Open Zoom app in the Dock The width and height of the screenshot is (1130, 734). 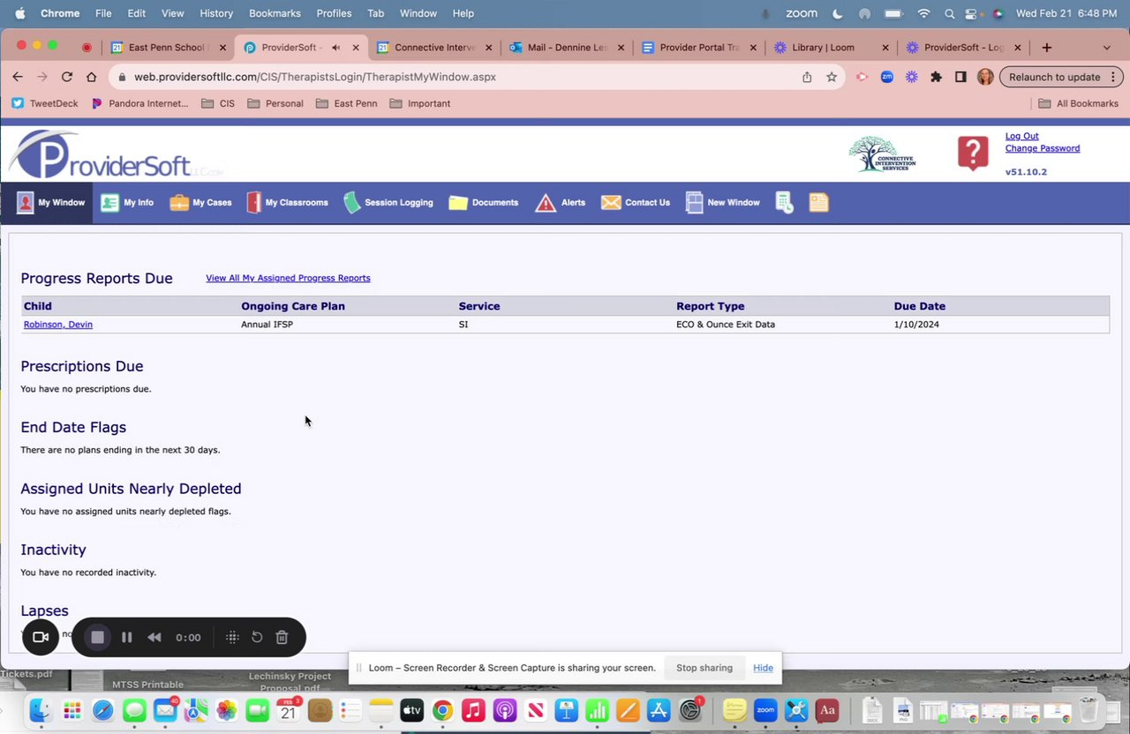pos(765,710)
